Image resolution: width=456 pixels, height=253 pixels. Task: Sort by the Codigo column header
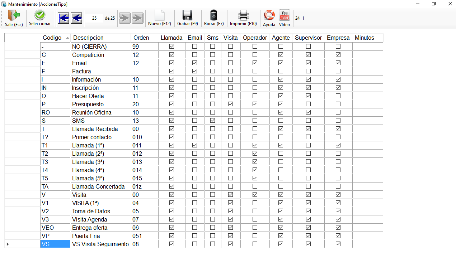56,38
